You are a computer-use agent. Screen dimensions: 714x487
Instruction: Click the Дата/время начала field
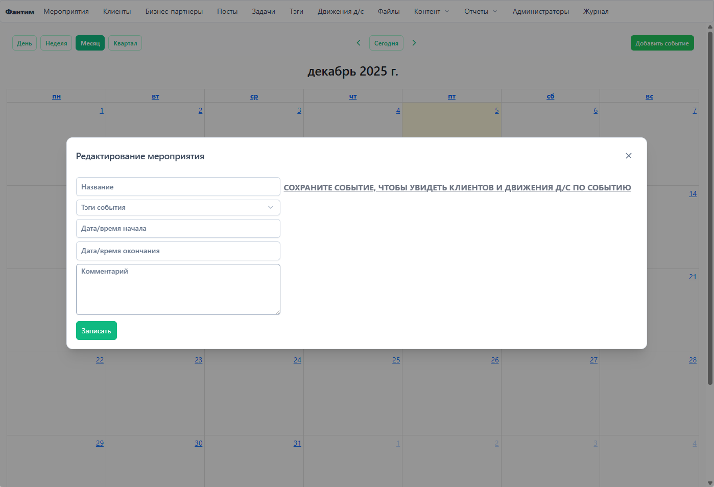pos(178,228)
